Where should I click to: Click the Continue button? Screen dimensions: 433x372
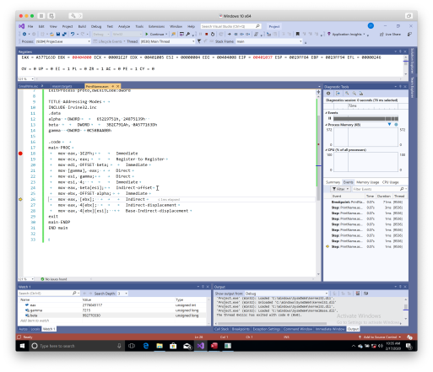coord(156,34)
